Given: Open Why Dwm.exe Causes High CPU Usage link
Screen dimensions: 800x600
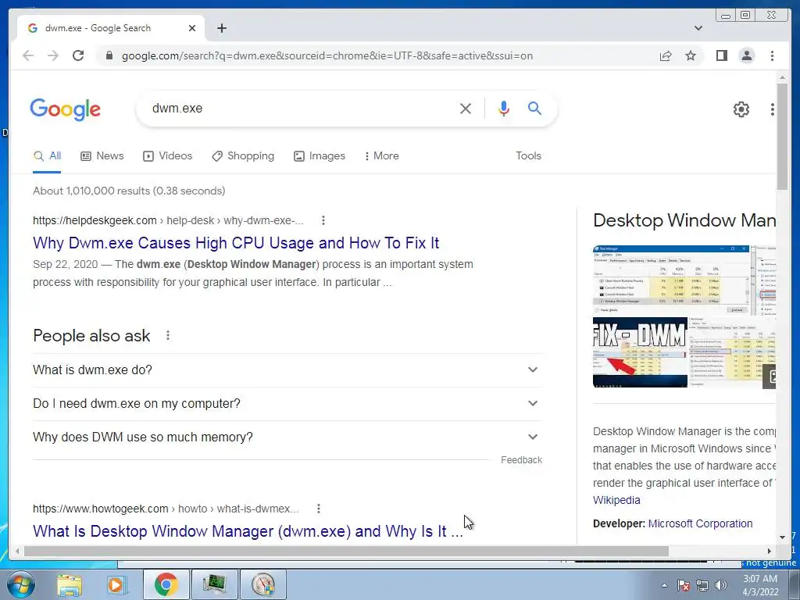Looking at the screenshot, I should pos(236,243).
